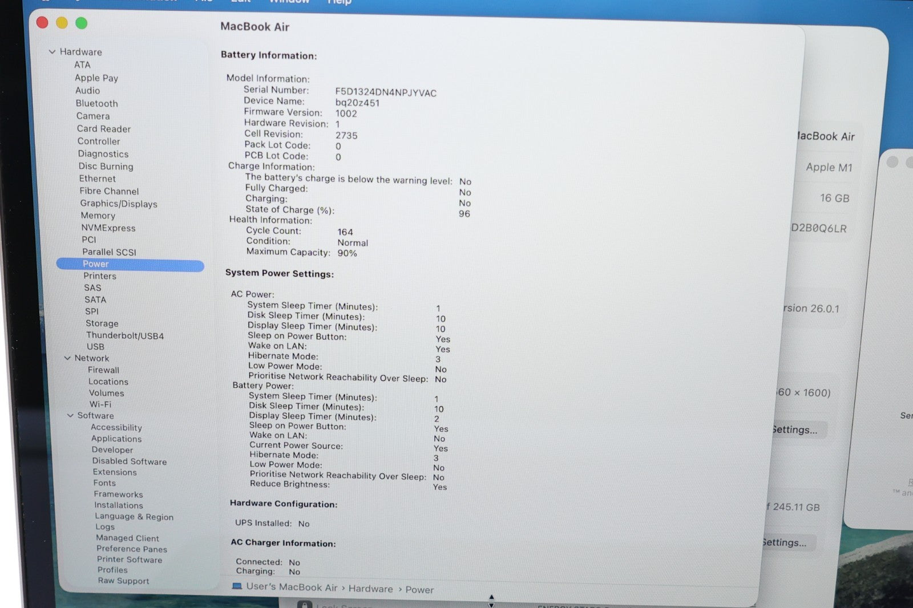Viewport: 913px width, 608px height.
Task: Open the Thunderbolt/USB4 hardware entry
Action: click(124, 335)
